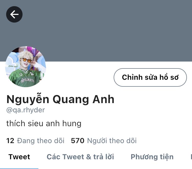Tap the green jersey in the profile picture
Image resolution: width=192 pixels, height=169 pixels.
point(26,78)
